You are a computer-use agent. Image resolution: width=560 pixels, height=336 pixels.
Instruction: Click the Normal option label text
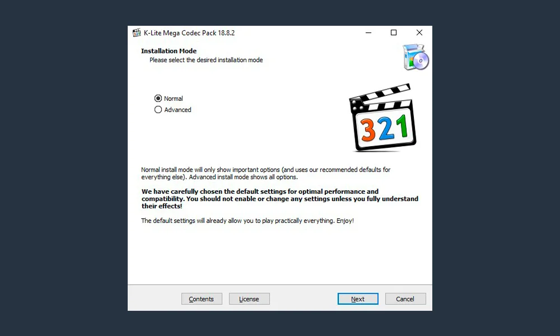(x=173, y=98)
